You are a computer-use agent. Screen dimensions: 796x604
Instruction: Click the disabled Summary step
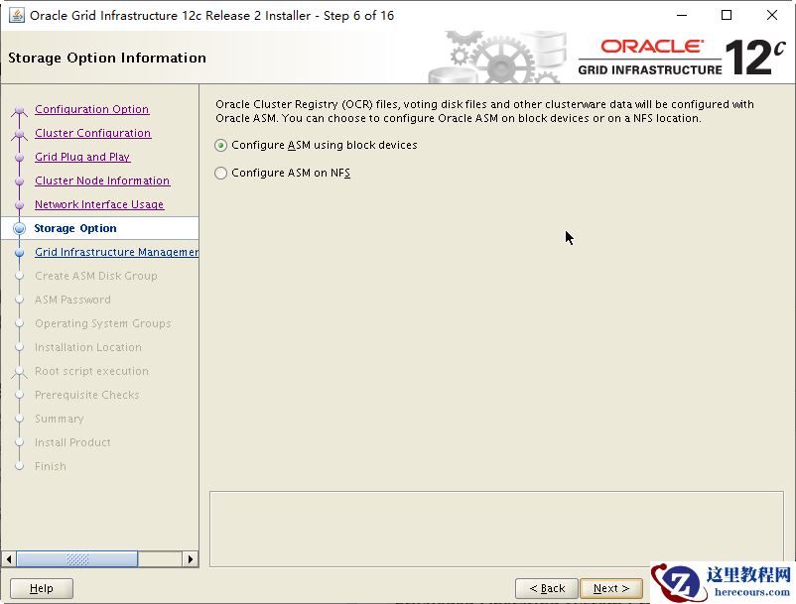[59, 419]
